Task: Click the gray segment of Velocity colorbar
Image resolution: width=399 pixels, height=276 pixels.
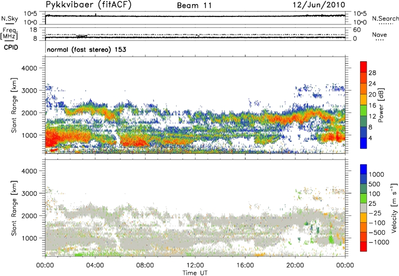Action: [364, 208]
